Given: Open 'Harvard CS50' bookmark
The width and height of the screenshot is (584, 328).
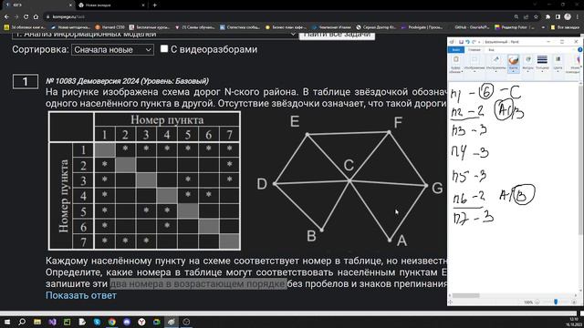Looking at the screenshot, I should (x=109, y=27).
